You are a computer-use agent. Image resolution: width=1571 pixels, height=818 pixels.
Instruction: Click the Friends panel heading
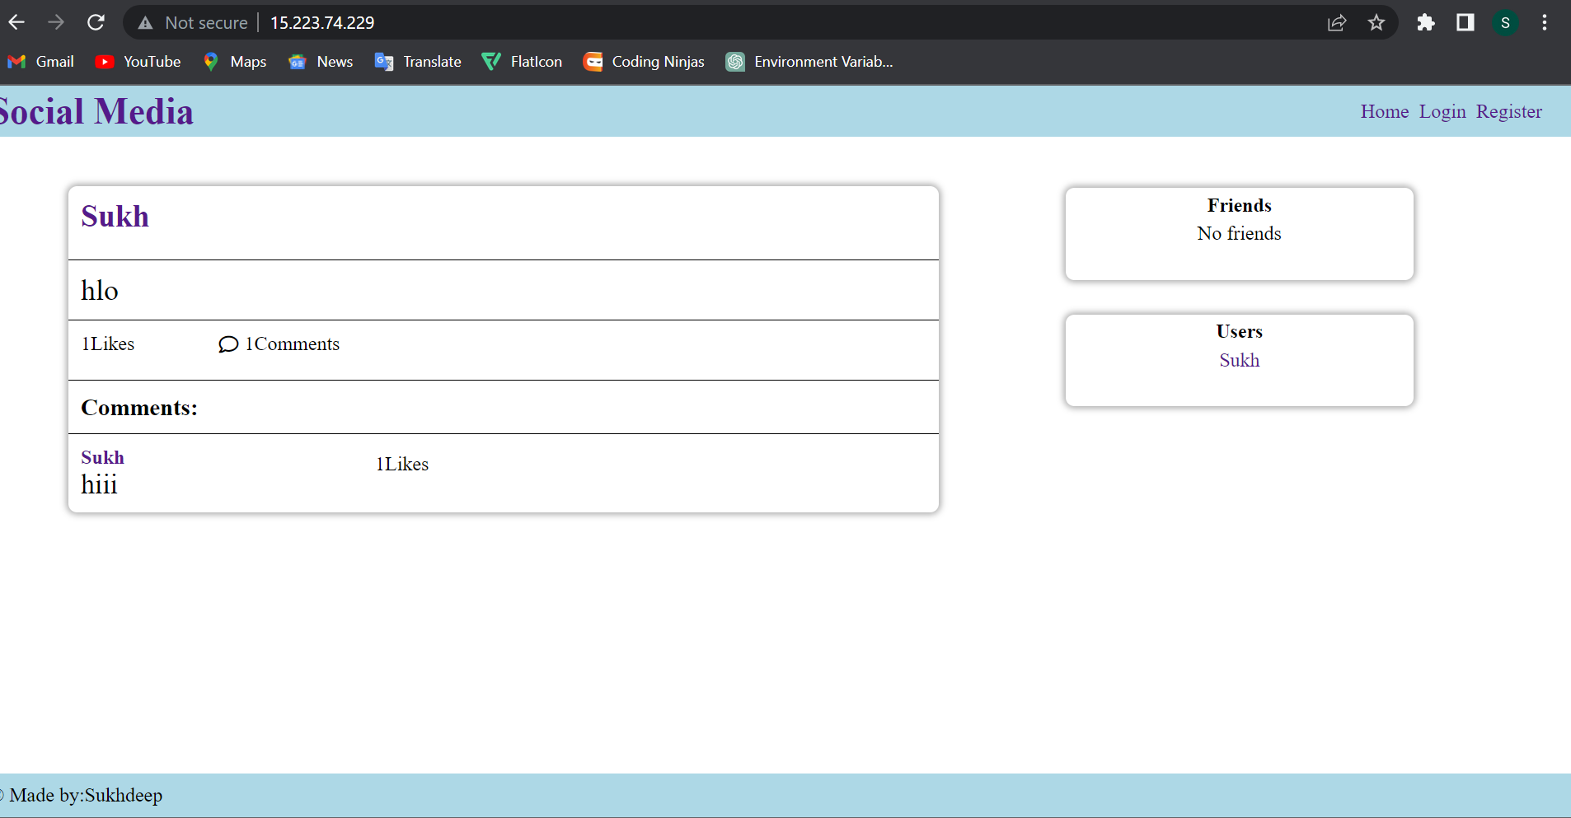pos(1240,205)
